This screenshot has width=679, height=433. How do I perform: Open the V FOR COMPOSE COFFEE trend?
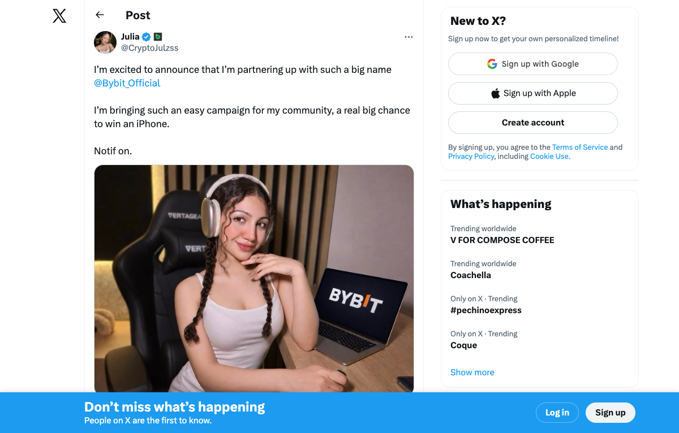(x=502, y=240)
